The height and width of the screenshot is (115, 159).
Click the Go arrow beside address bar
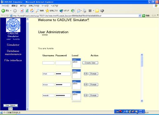pos(143,16)
